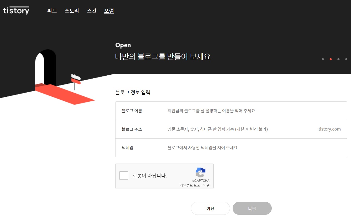Click the 블로그 정보 입력 heading
The image size is (351, 220).
point(133,92)
